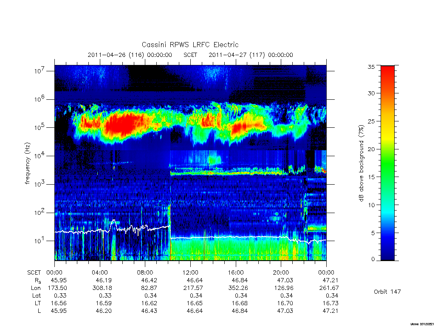
Task: Click the 'Orbit 147' text
Action: tap(387, 292)
